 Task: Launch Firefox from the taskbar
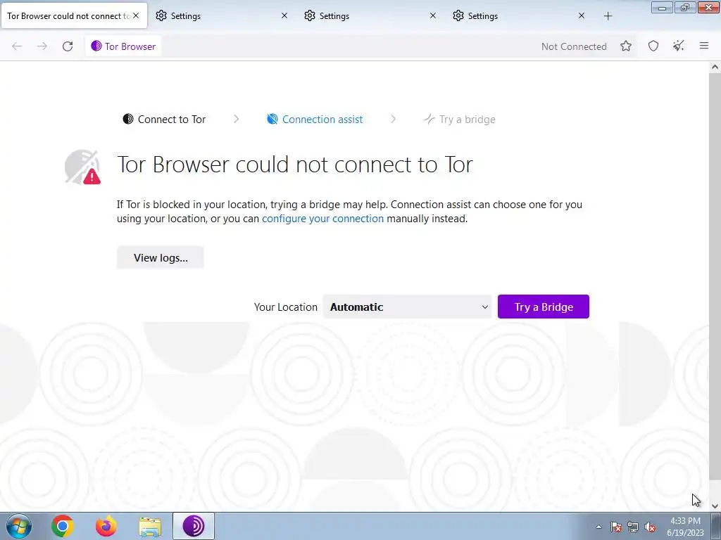(x=106, y=526)
